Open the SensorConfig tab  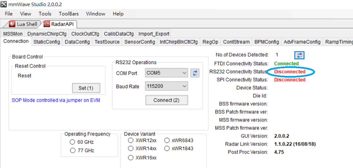coord(139,42)
